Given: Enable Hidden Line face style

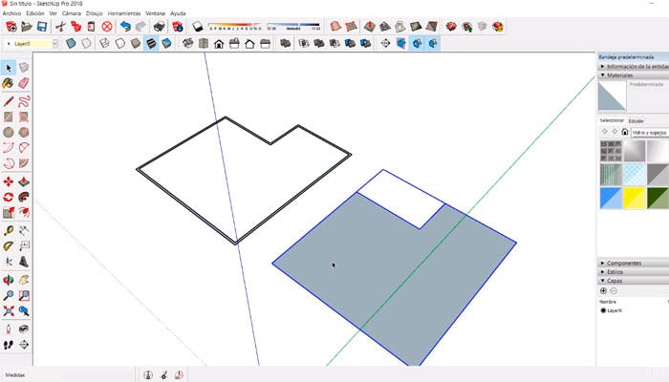Looking at the screenshot, I should click(120, 44).
